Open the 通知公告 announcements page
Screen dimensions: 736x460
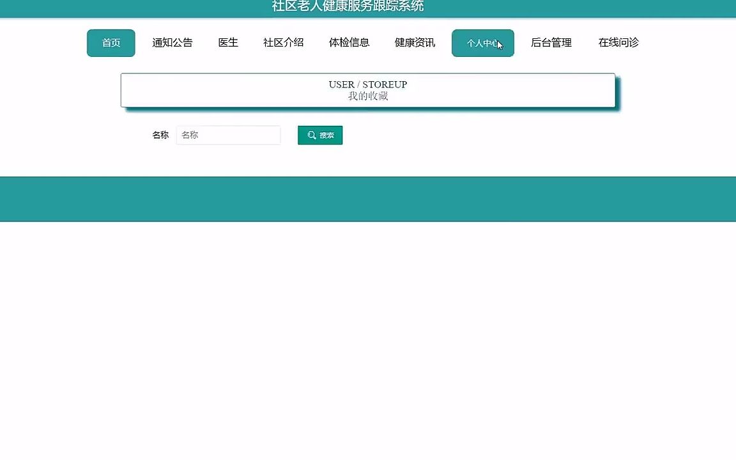[172, 42]
